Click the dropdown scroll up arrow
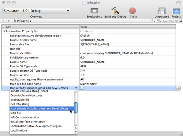183x136 pixels. pyautogui.click(x=76, y=128)
